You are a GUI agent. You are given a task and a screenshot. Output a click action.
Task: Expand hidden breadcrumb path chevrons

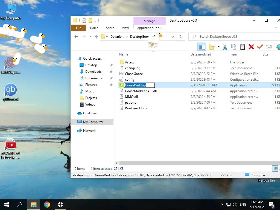click(x=107, y=37)
